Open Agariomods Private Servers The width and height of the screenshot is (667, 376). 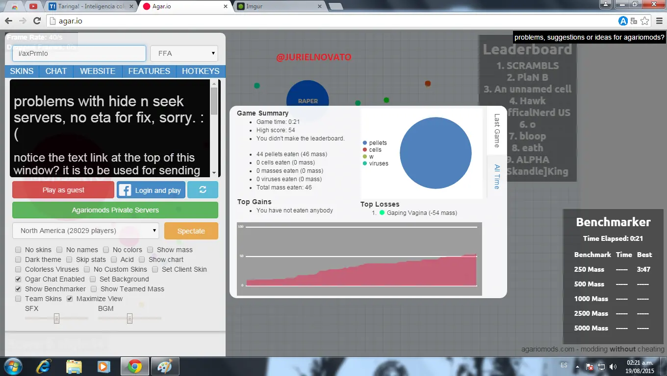[x=115, y=210]
